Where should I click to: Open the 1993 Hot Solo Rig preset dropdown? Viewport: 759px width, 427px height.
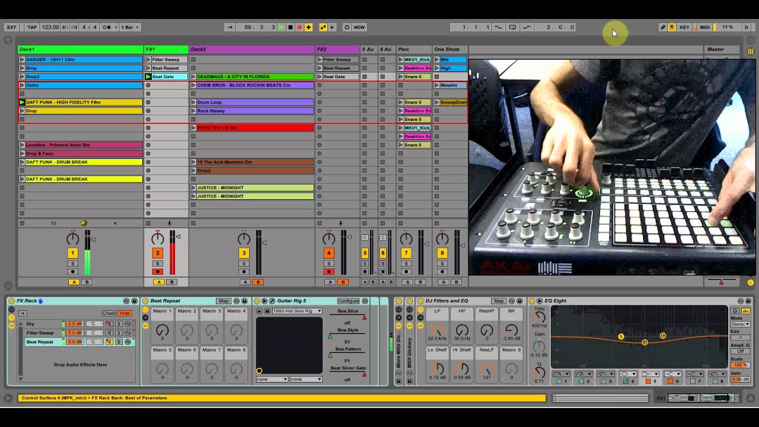click(297, 311)
